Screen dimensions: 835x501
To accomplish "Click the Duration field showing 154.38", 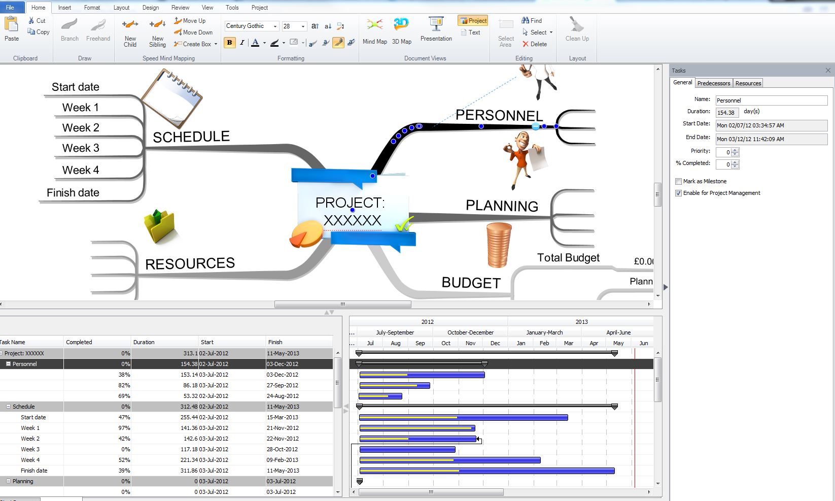I will pos(727,113).
